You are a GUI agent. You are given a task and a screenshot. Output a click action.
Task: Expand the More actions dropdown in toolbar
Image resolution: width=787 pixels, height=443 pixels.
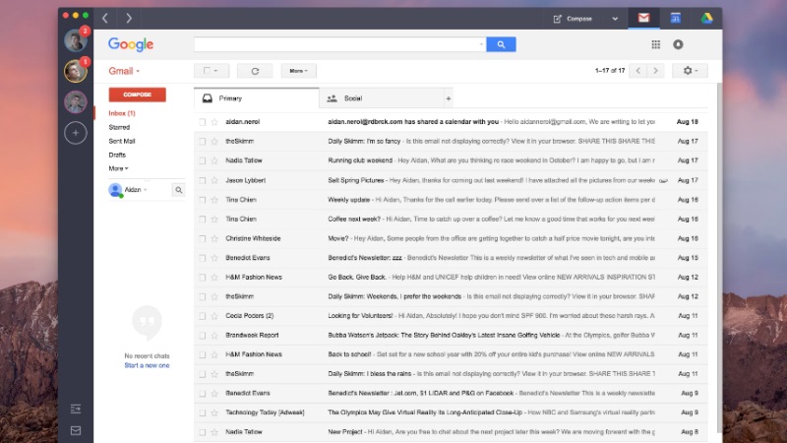[x=299, y=71]
